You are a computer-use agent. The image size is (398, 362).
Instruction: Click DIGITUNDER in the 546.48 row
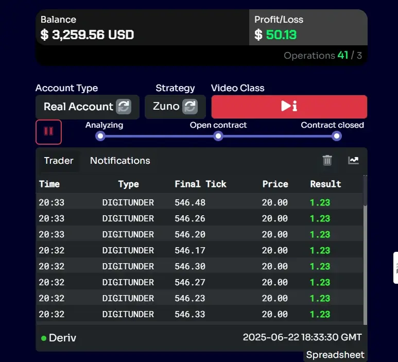pyautogui.click(x=128, y=202)
